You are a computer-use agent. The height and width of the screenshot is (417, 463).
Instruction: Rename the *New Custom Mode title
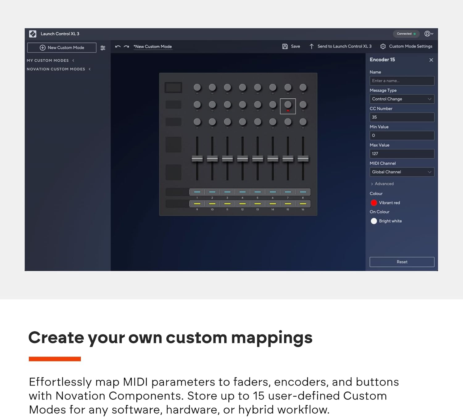click(152, 46)
